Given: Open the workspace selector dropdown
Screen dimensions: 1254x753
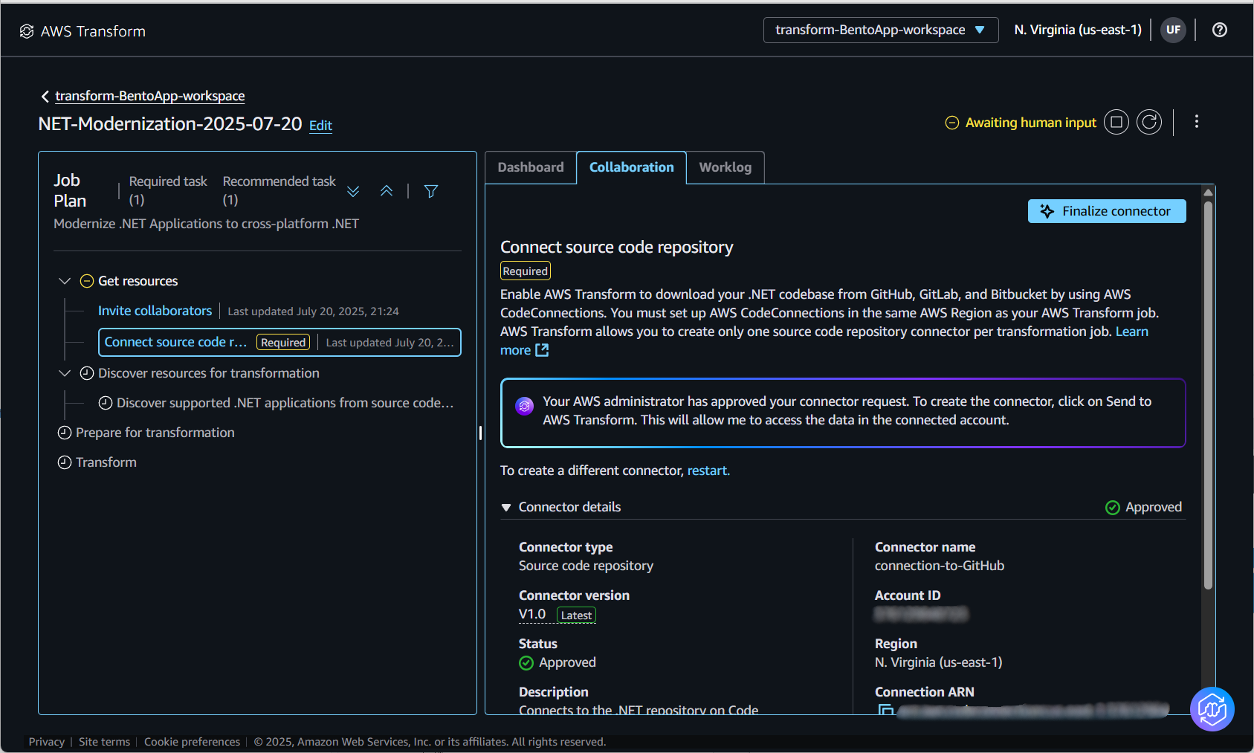Looking at the screenshot, I should (881, 30).
